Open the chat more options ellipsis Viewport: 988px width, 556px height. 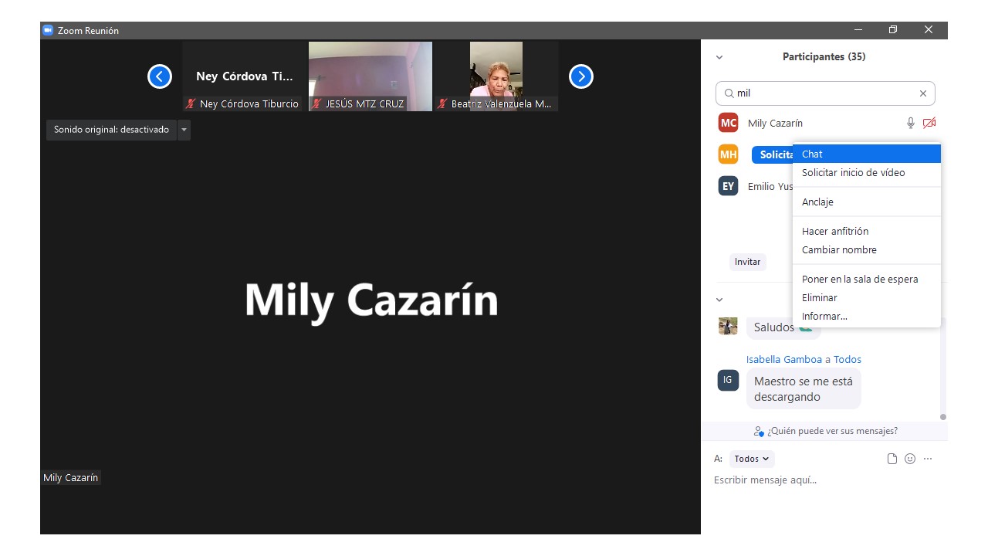point(928,459)
